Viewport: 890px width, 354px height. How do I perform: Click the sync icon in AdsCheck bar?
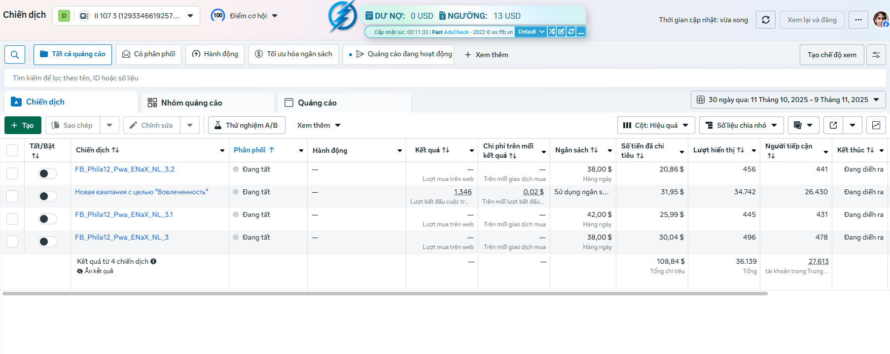point(571,32)
